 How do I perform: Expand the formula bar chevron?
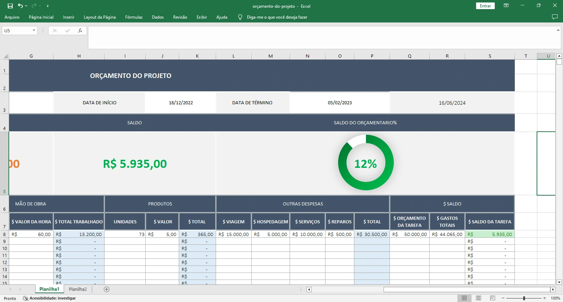(558, 30)
